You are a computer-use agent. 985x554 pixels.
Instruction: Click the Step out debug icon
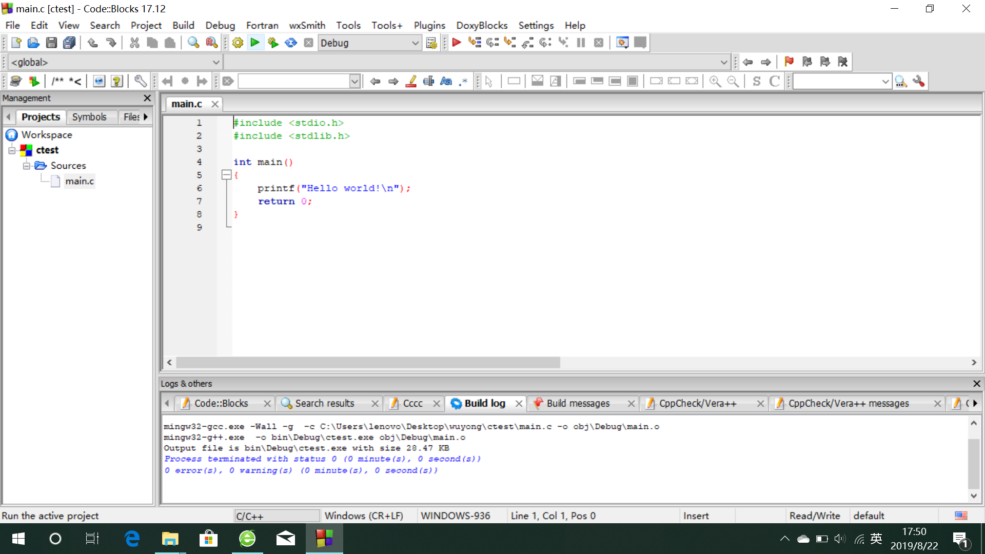[x=528, y=43]
